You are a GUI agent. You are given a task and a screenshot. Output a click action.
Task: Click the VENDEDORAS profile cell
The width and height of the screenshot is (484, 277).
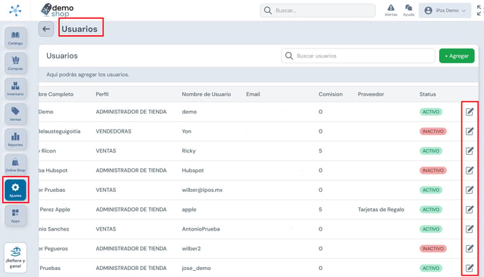pyautogui.click(x=113, y=131)
